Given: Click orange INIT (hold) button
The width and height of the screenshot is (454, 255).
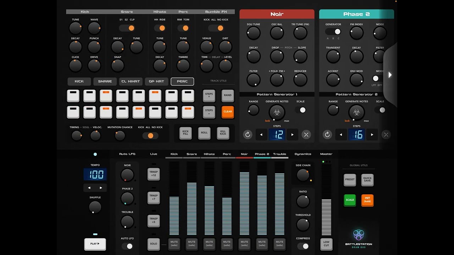Looking at the screenshot, I should point(367,200).
